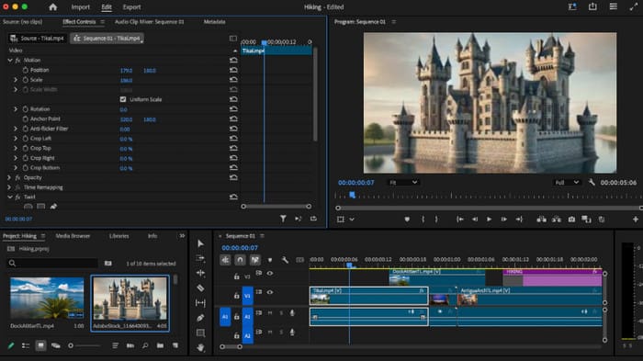Select the Twirl pen mask tool
Viewport: 643px width, 361px height.
(x=53, y=207)
